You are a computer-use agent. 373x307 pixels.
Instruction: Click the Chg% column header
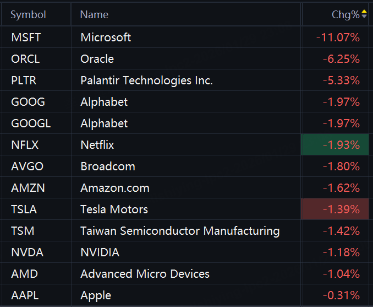pos(345,15)
